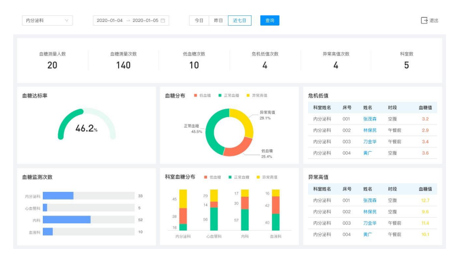Click blood sugar value 10.1
Viewport: 457px width, 261px height.
425,234
